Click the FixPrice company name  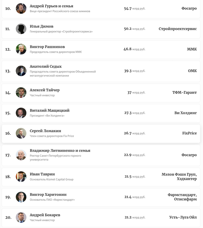pyautogui.click(x=189, y=133)
